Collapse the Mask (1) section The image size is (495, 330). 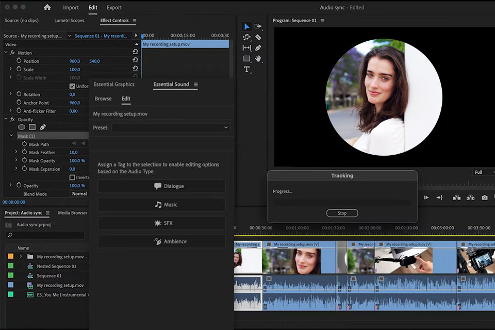point(11,136)
